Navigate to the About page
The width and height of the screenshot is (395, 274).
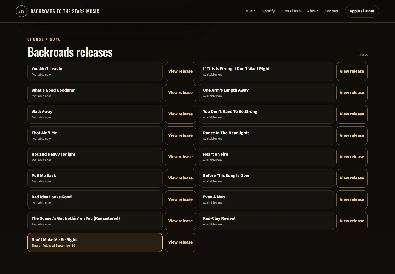point(312,11)
